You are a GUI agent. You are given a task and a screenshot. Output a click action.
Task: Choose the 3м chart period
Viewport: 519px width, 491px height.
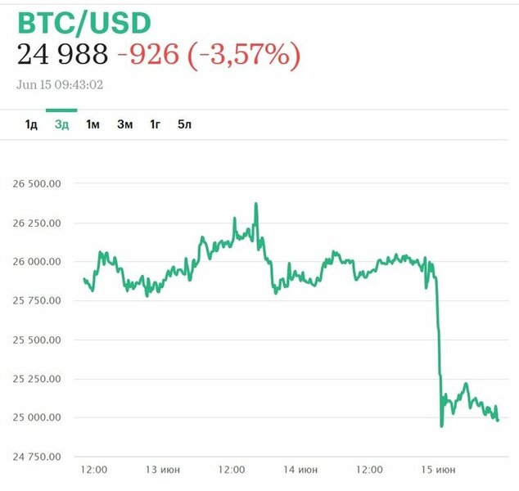(124, 124)
